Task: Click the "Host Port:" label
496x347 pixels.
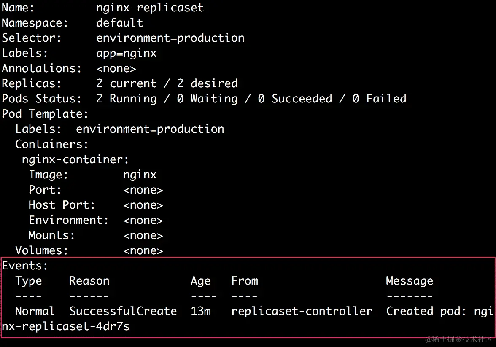Action: (x=62, y=205)
